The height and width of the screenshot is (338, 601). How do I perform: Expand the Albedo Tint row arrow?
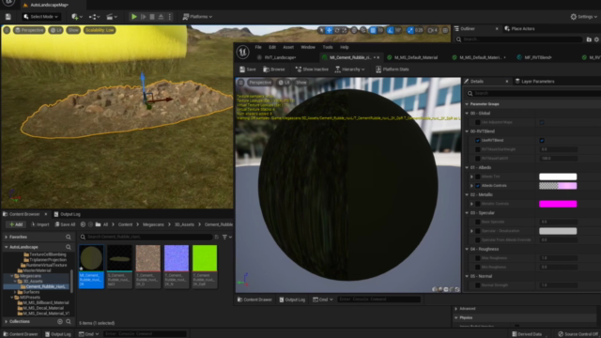(471, 177)
